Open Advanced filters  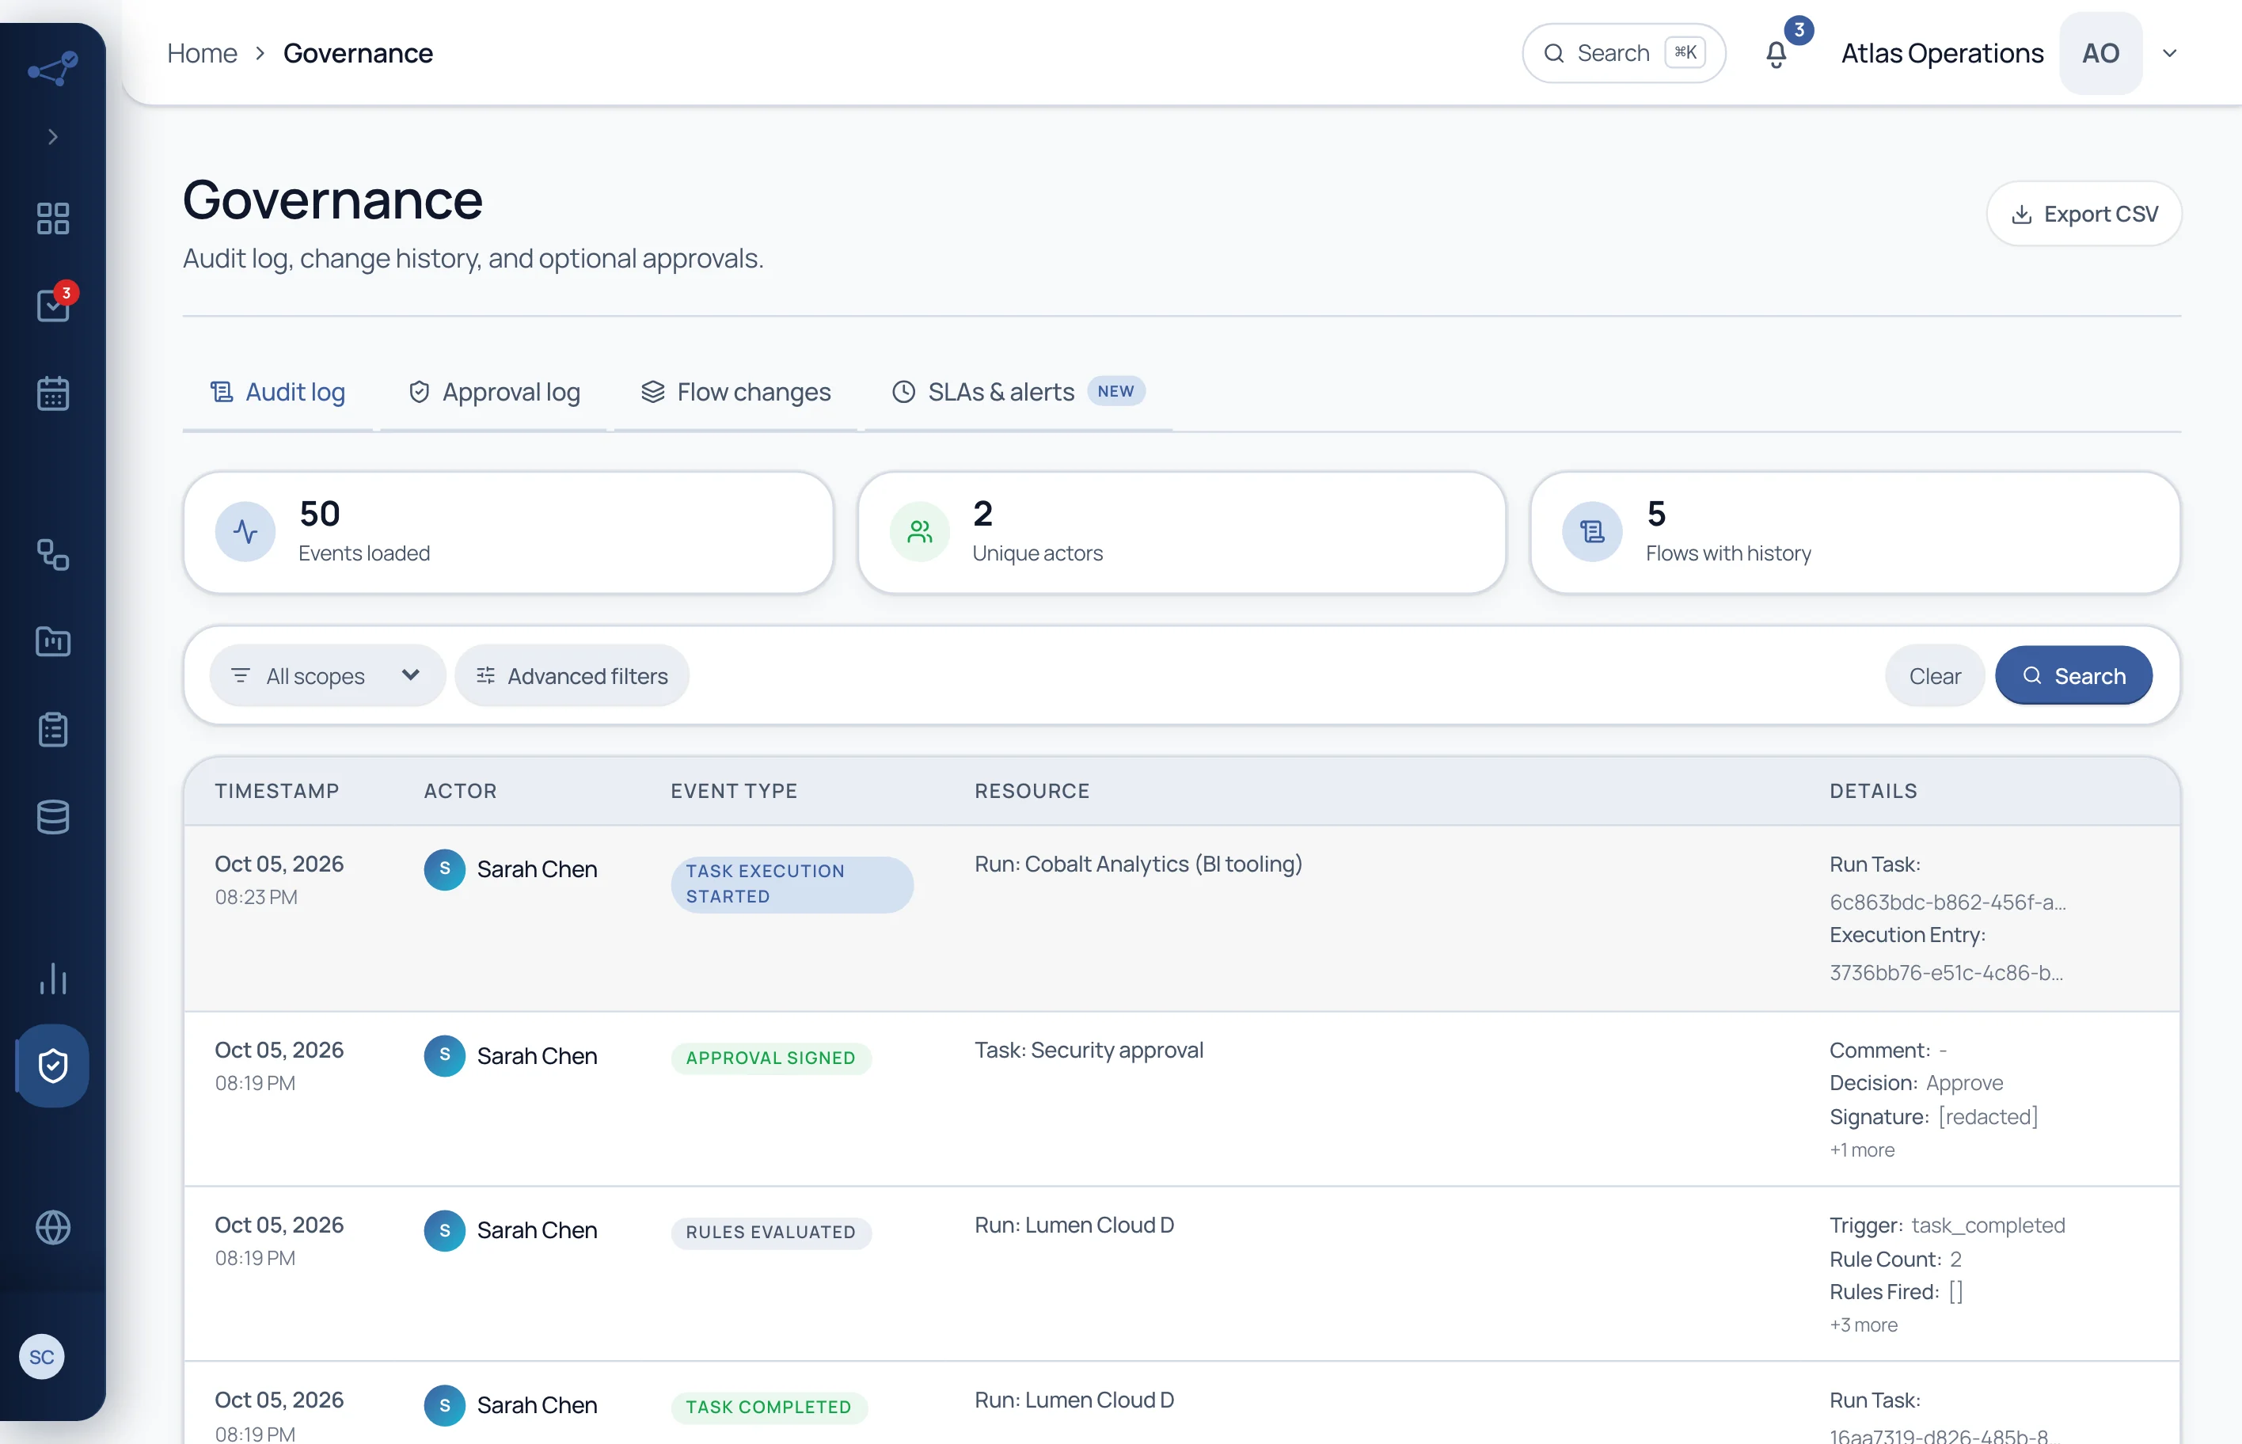point(572,675)
